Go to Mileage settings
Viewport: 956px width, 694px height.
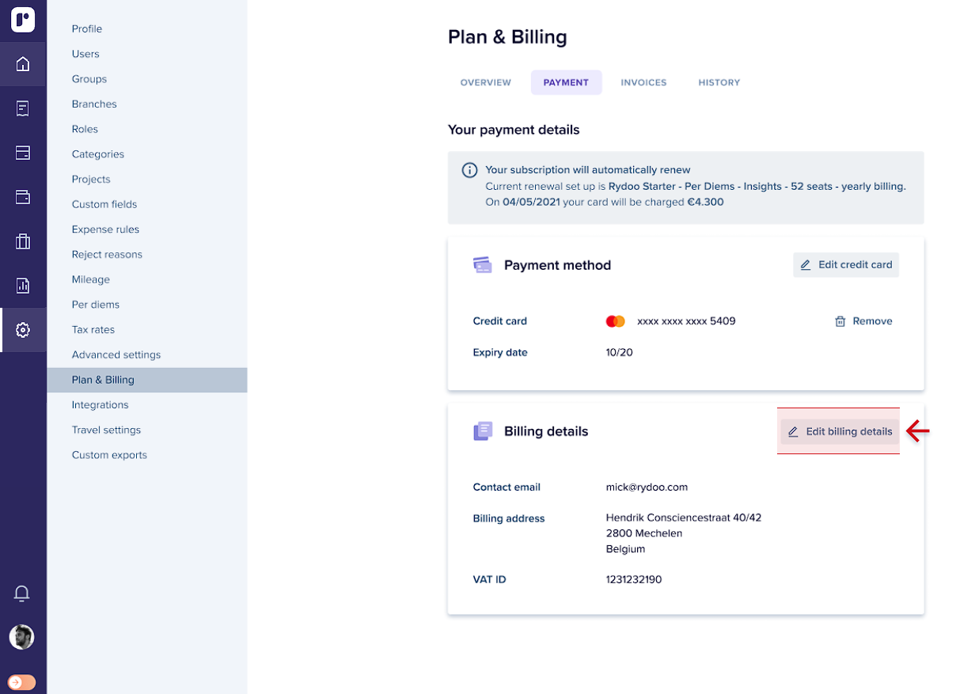(x=91, y=279)
